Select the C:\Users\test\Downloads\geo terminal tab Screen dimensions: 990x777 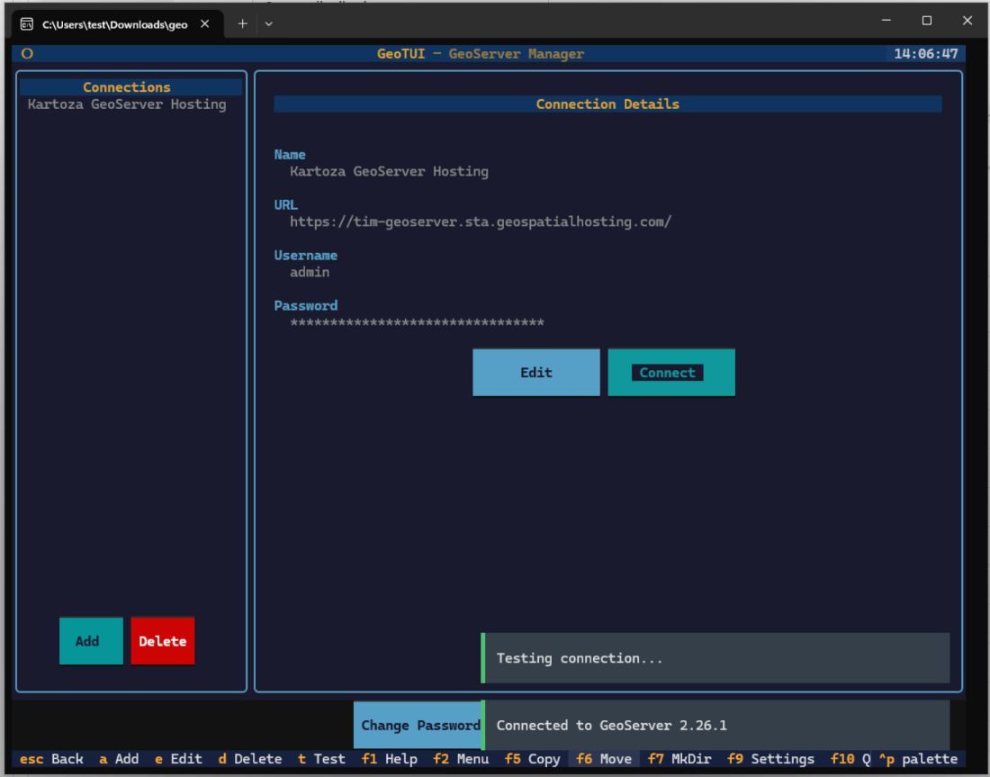(117, 24)
